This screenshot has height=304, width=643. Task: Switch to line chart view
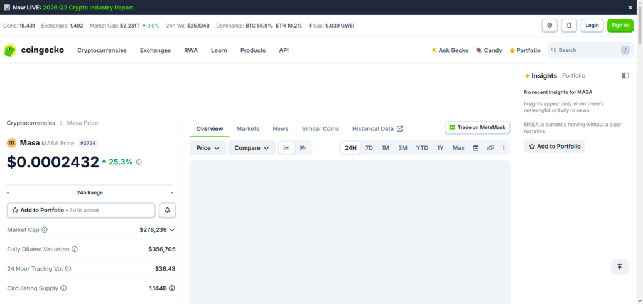point(286,148)
